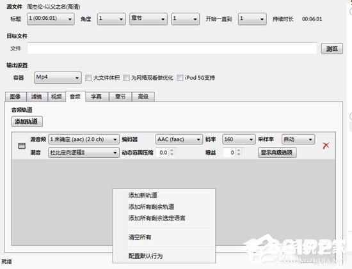Adjust 增益 with the spinner arrows
352x269 pixels.
point(239,153)
